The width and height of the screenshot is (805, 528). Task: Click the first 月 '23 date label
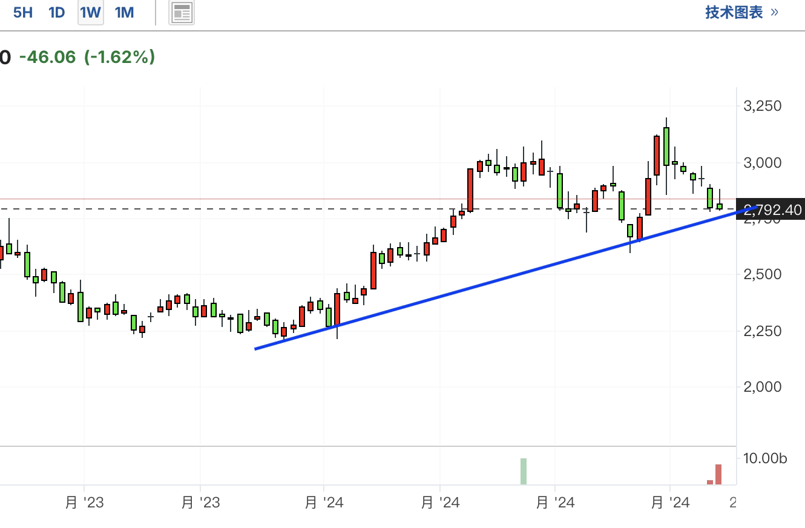(x=85, y=503)
